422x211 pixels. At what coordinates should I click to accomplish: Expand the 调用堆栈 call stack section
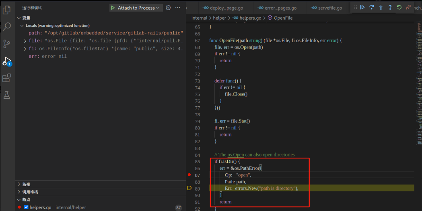[x=19, y=192]
